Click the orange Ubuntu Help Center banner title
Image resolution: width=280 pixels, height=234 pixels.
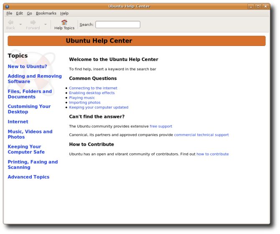pyautogui.click(x=99, y=41)
